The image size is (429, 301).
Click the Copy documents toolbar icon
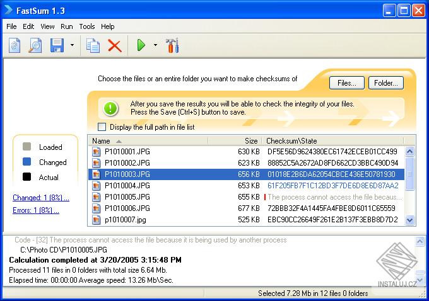93,45
